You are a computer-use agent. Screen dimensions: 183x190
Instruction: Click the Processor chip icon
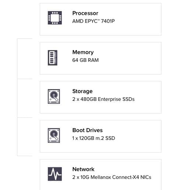click(55, 18)
